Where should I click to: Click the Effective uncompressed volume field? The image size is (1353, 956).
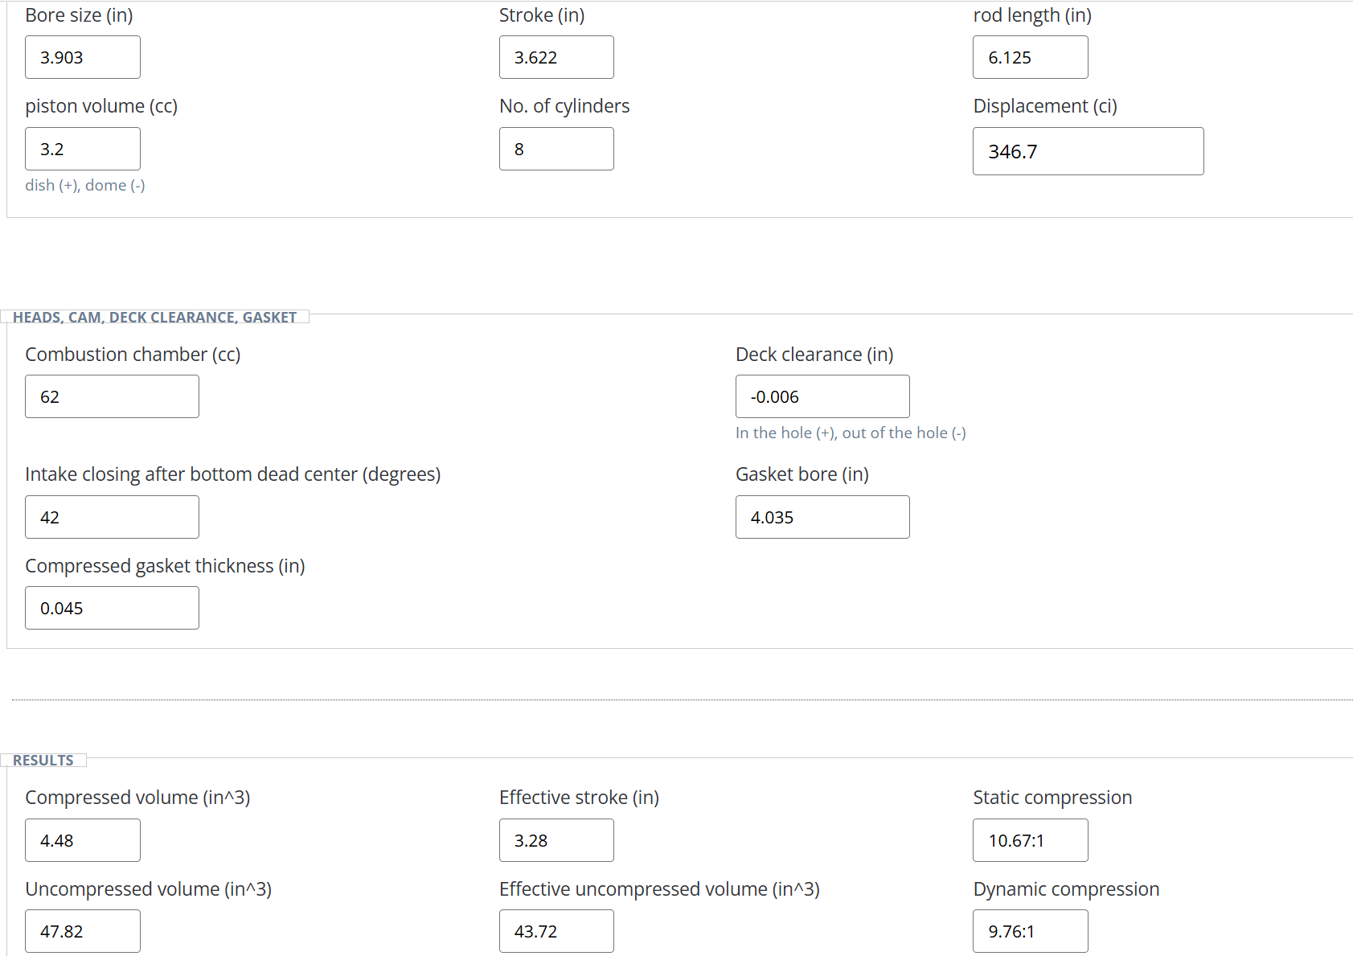point(556,931)
